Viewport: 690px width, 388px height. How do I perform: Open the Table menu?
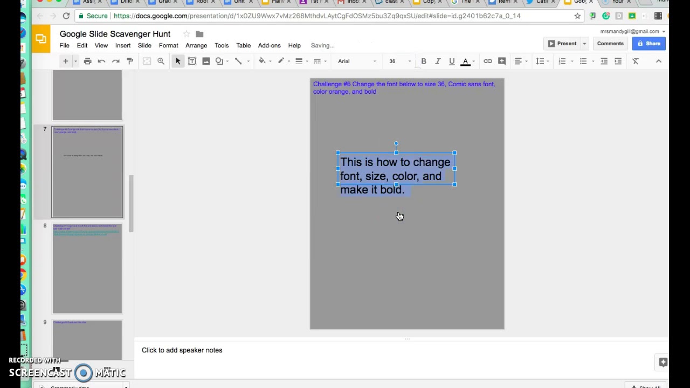pyautogui.click(x=244, y=45)
